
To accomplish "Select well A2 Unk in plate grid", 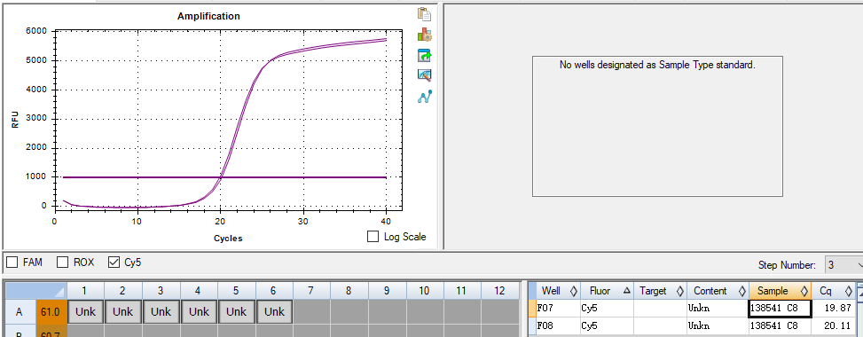I will tap(122, 311).
